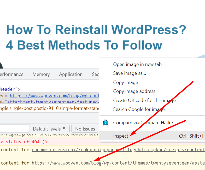Click the Compare Hatke shopping bag icon

click(x=106, y=123)
